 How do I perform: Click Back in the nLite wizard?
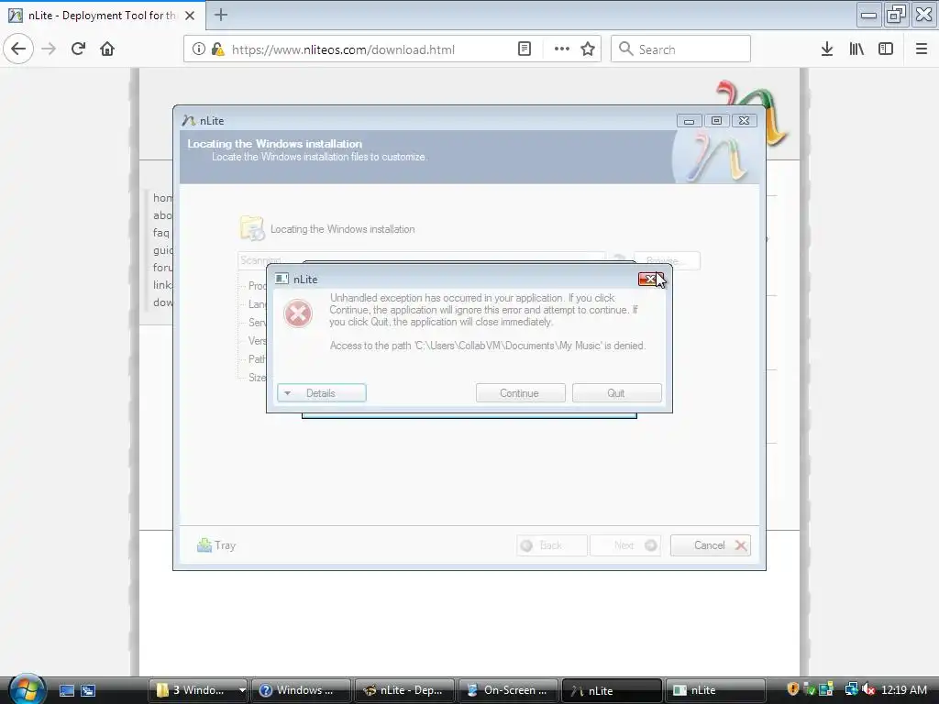[x=551, y=545]
